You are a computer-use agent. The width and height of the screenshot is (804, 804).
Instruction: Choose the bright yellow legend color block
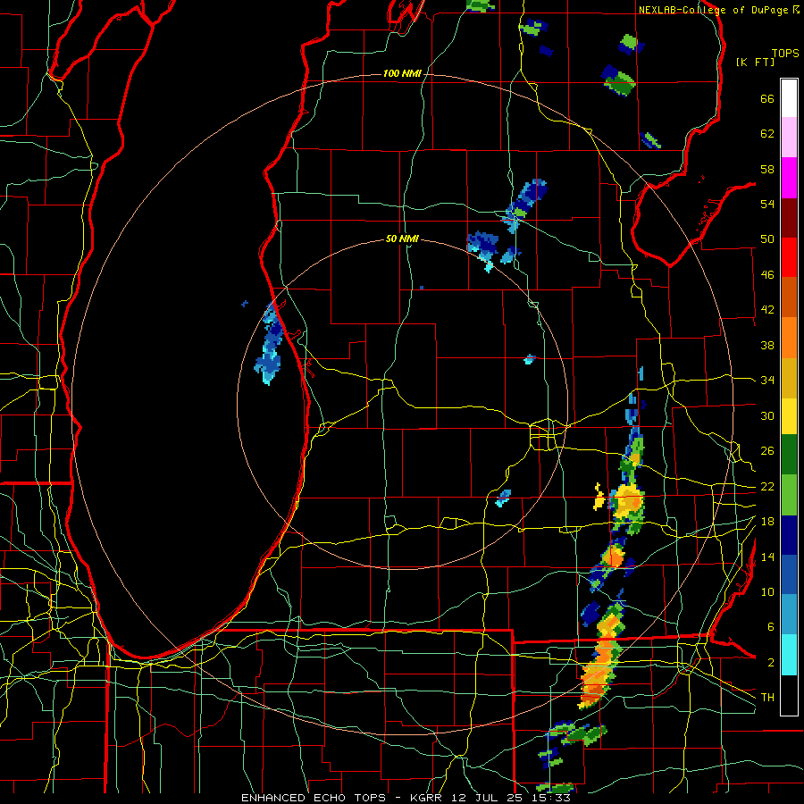pyautogui.click(x=789, y=416)
